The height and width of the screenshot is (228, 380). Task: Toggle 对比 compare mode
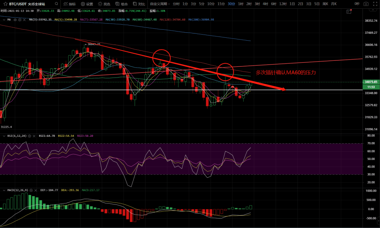139,4
